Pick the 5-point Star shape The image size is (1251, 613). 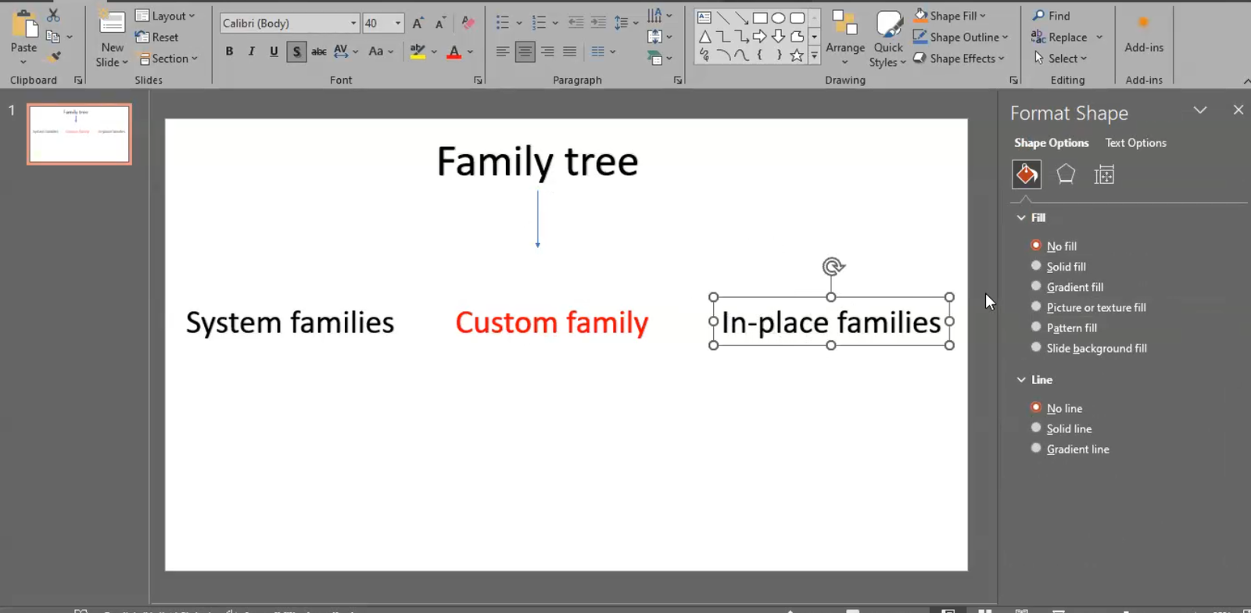pos(796,55)
